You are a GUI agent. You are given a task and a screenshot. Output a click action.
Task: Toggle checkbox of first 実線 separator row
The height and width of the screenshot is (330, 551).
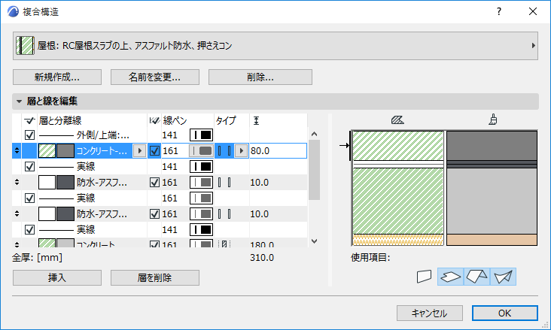point(29,167)
